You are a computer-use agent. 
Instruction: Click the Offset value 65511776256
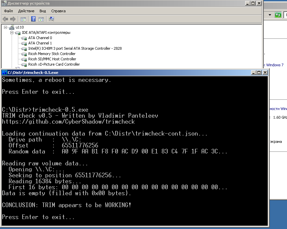click(x=80, y=145)
